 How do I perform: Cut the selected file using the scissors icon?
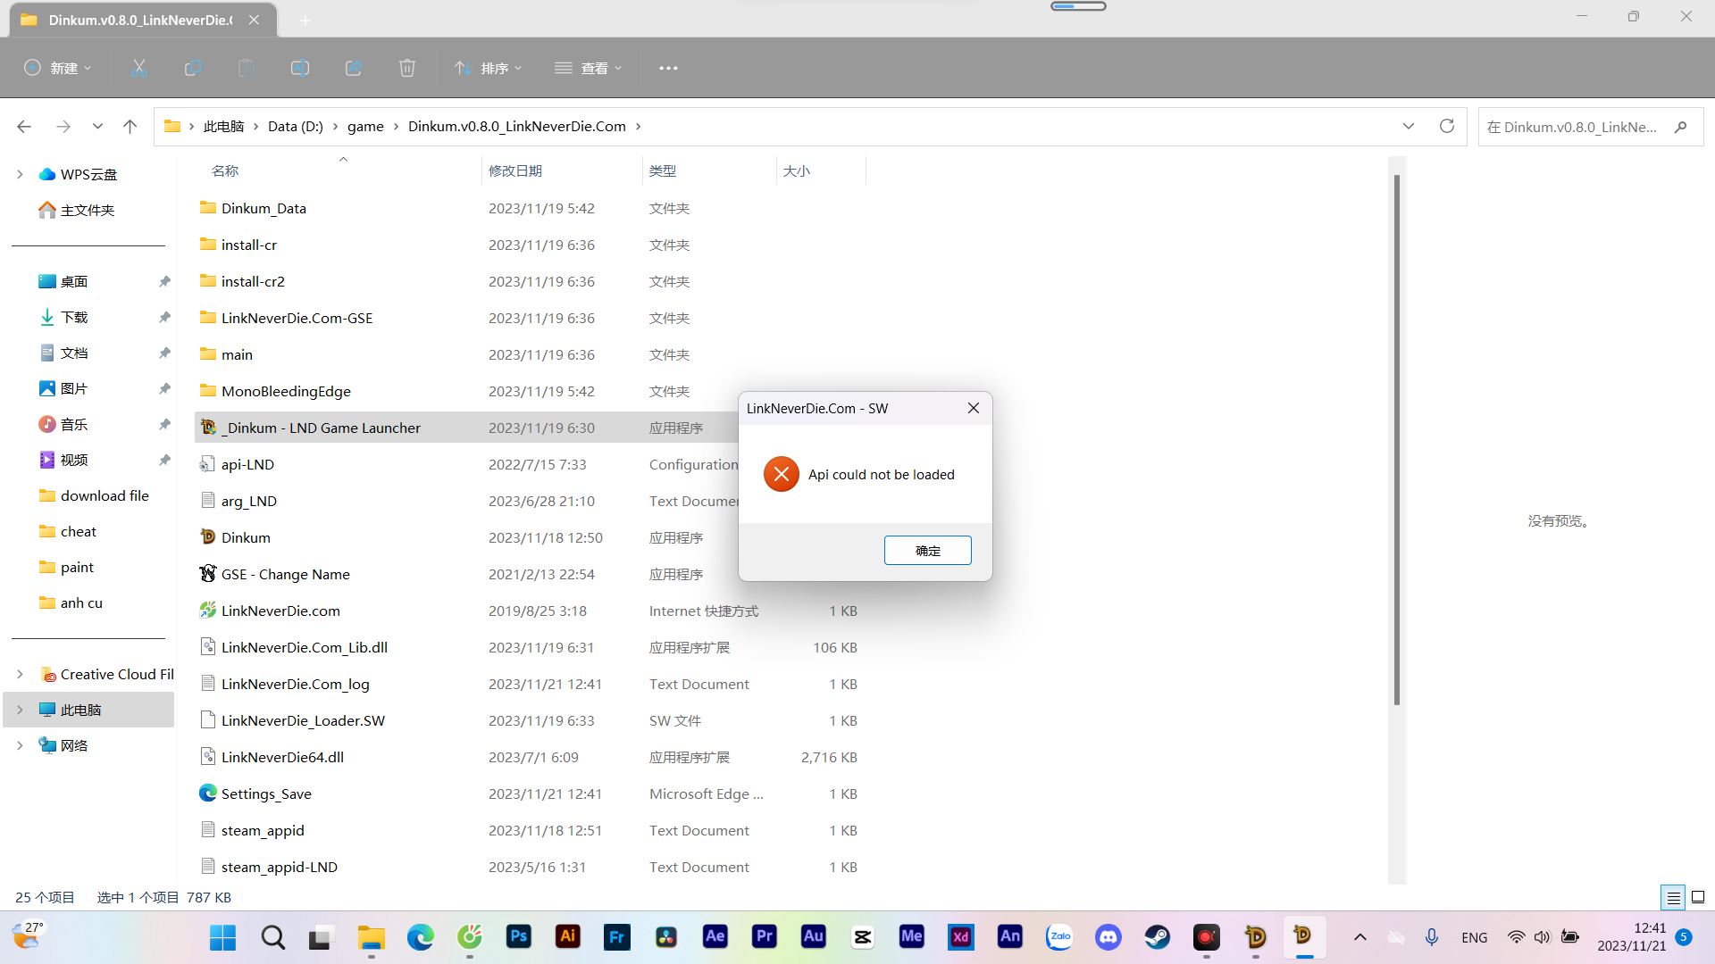[138, 67]
